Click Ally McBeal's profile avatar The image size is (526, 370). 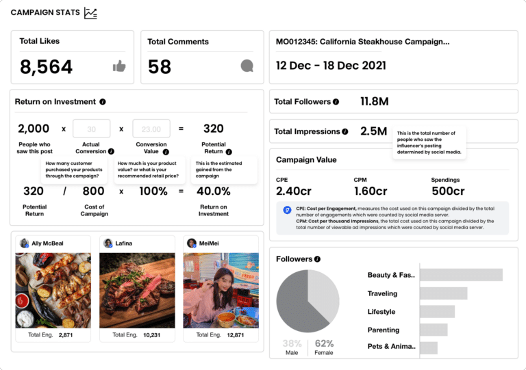(25, 243)
